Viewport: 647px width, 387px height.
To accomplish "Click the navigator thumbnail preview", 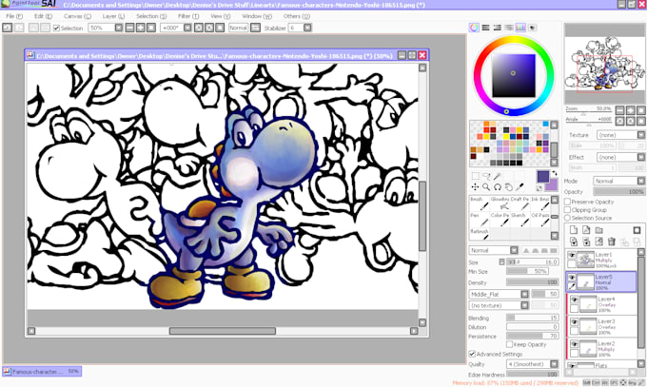I will coord(604,64).
